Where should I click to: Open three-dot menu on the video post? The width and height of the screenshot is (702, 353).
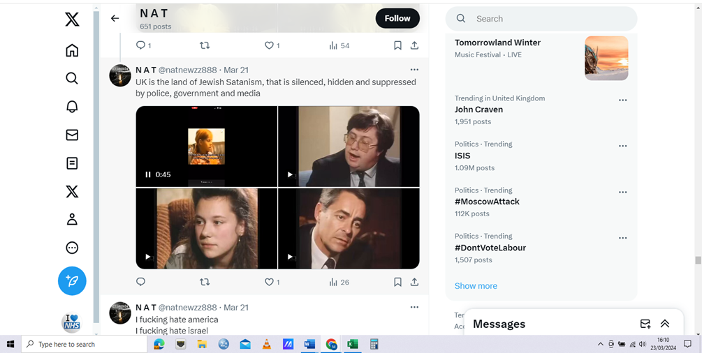(x=414, y=70)
